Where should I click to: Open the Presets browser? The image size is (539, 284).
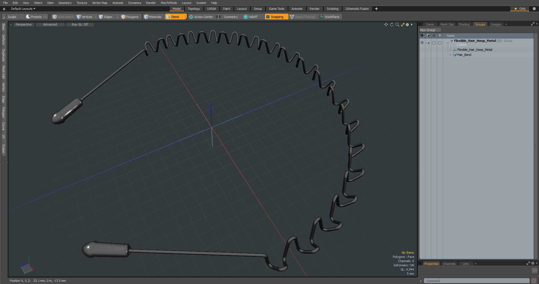point(36,17)
